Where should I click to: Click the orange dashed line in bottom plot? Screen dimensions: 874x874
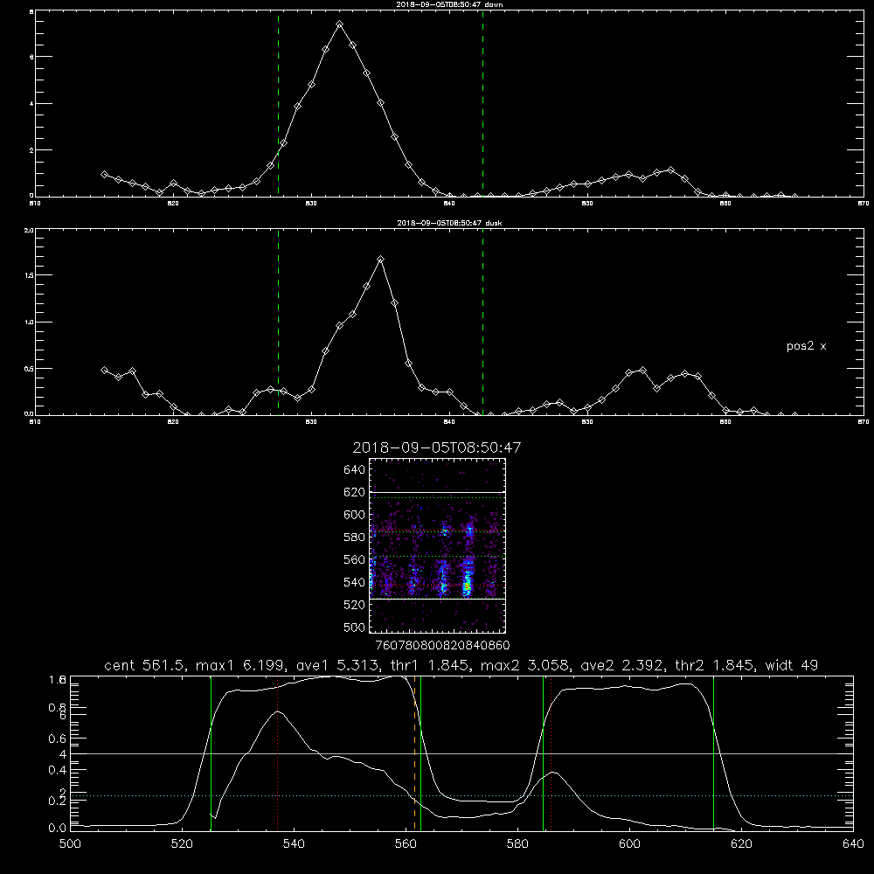[x=414, y=753]
